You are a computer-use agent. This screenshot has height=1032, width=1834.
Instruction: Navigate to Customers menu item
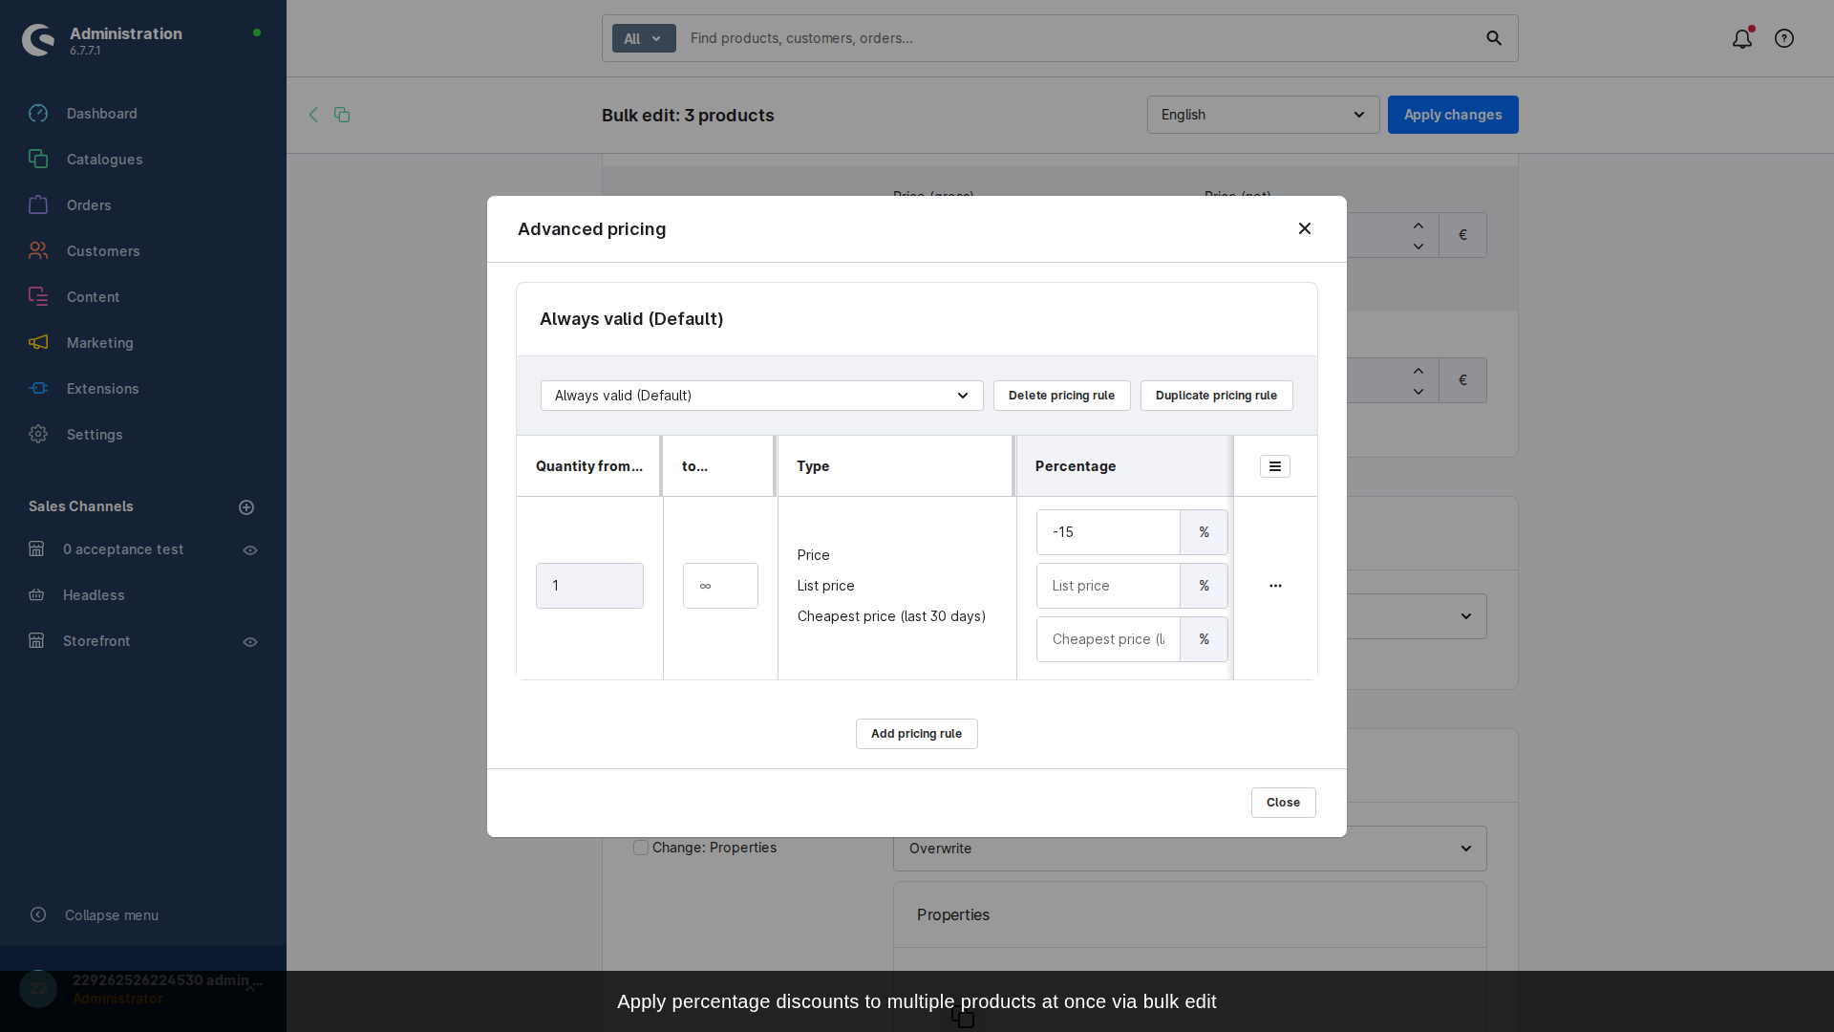[102, 251]
